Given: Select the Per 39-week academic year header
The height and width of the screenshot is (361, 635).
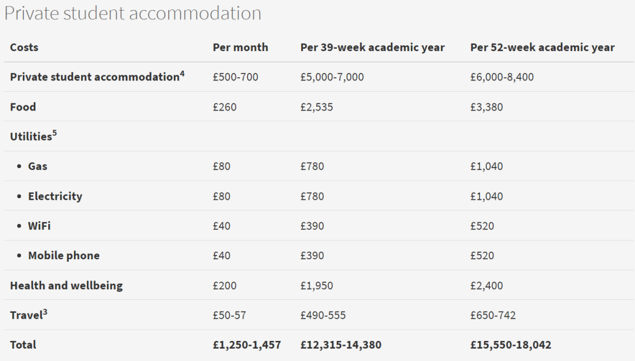Looking at the screenshot, I should click(x=372, y=48).
